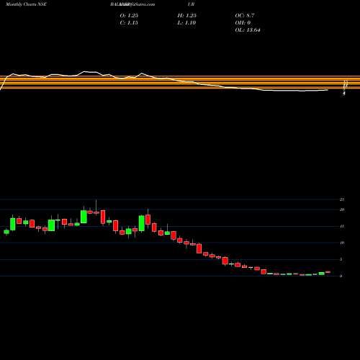Screen dimensions: 360x360
Task: Click the 0 price axis label
Action: pos(341,276)
